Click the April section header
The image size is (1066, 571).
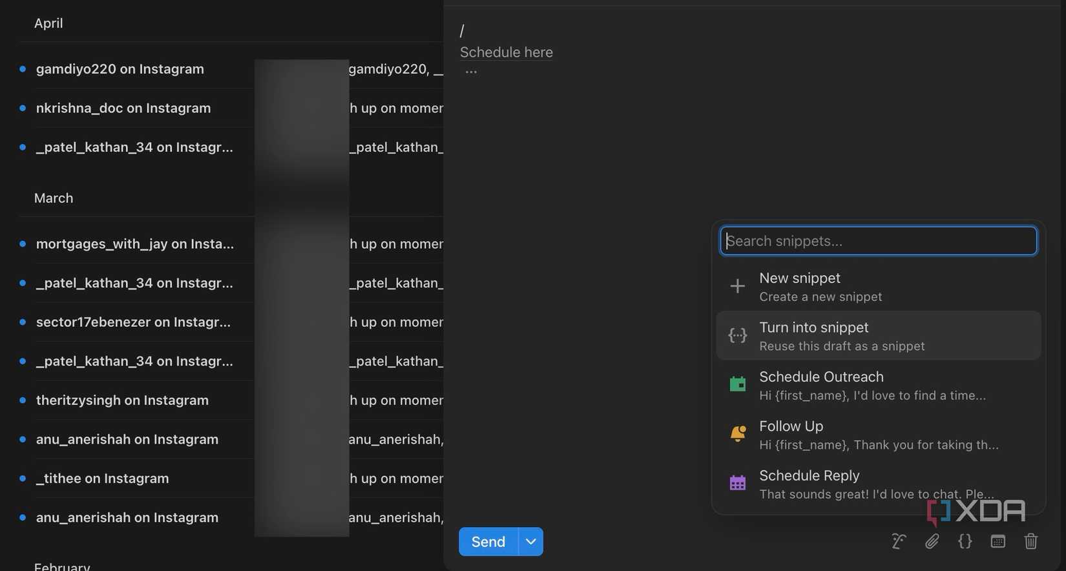pos(48,23)
